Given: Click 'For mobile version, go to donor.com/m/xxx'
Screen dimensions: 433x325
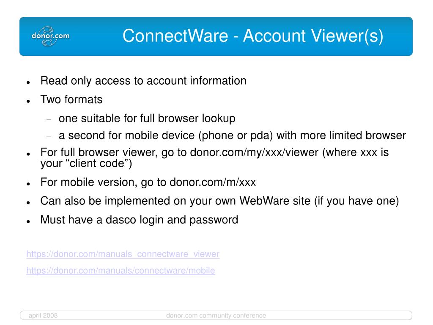Looking at the screenshot, I should [148, 182].
